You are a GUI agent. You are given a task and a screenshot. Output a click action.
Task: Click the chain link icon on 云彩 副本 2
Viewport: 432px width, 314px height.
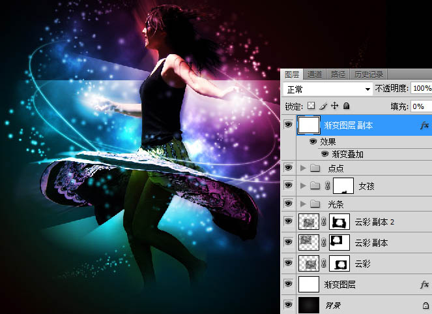(324, 222)
